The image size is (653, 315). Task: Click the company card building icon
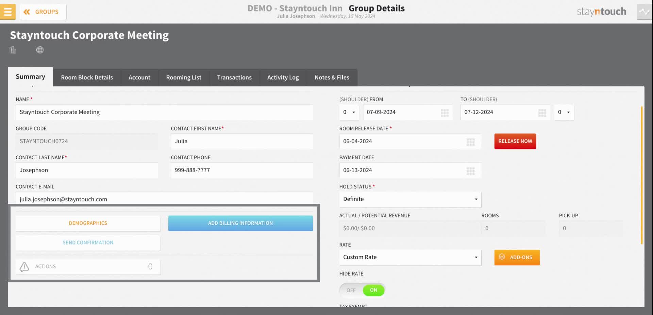(x=13, y=50)
